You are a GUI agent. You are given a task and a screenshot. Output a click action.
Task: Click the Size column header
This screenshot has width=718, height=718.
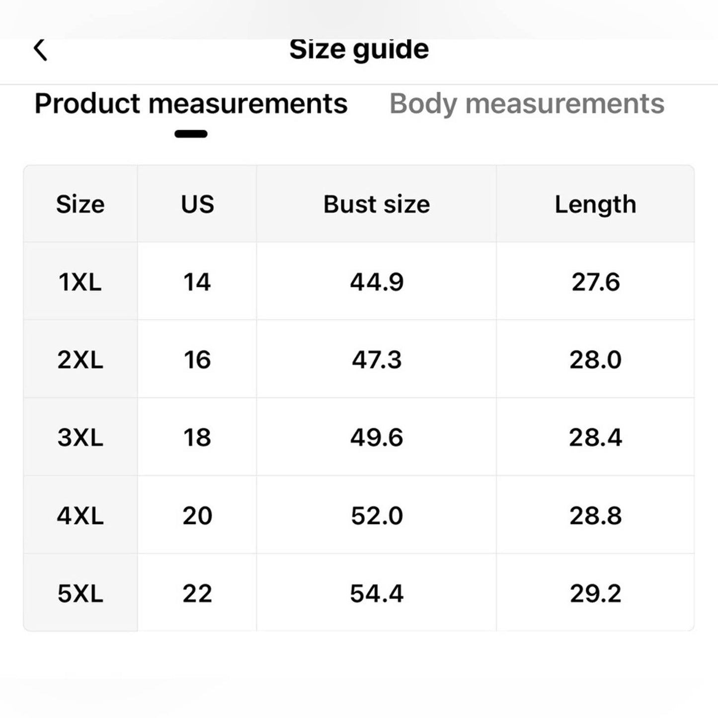[x=80, y=204]
